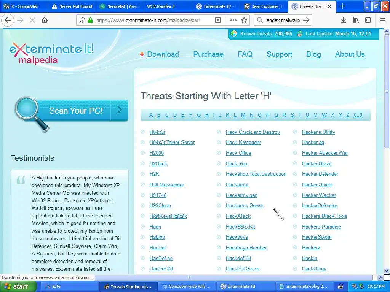Open the Windows start button
390x292 pixels.
coord(18,287)
